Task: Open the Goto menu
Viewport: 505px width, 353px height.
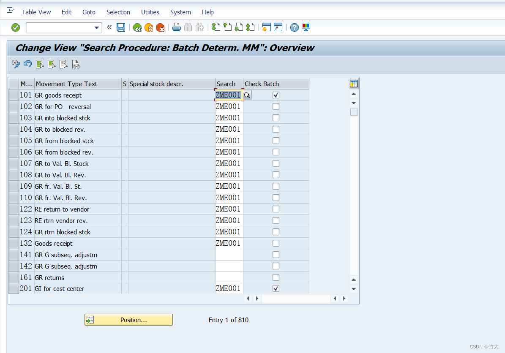Action: tap(89, 12)
